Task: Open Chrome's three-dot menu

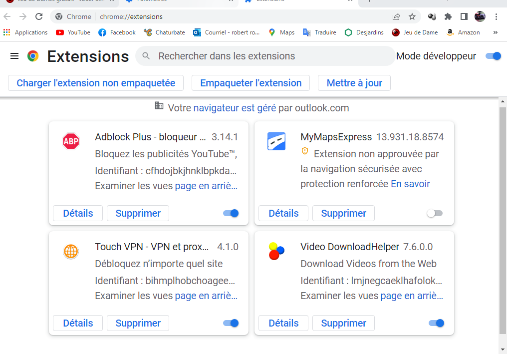Action: (x=496, y=16)
